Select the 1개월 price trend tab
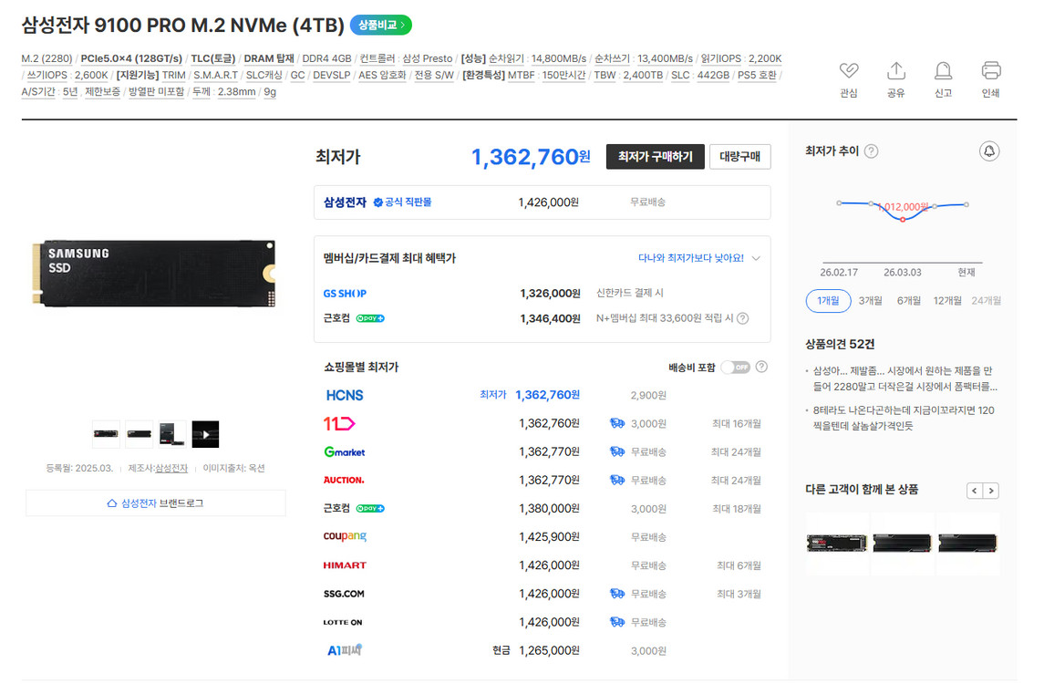The image size is (1044, 684). tap(828, 301)
